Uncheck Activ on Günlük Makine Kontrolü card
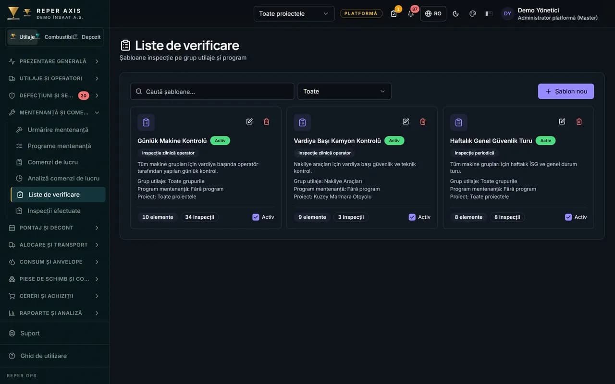Screen dimensions: 615x384 point(256,217)
